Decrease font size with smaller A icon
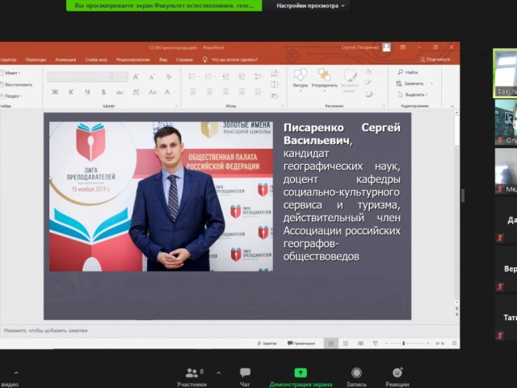The height and width of the screenshot is (388, 517). click(x=152, y=78)
